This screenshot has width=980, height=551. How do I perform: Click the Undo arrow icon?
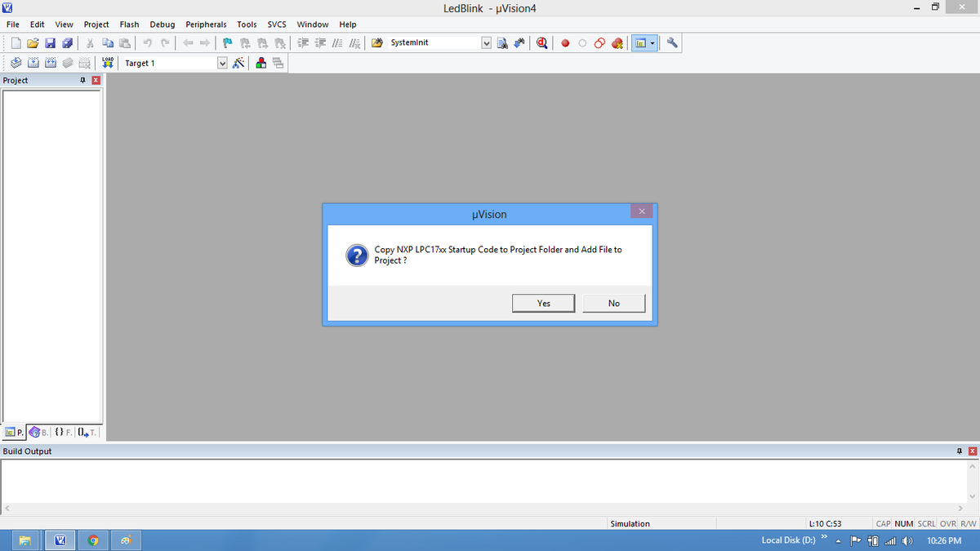tap(148, 43)
